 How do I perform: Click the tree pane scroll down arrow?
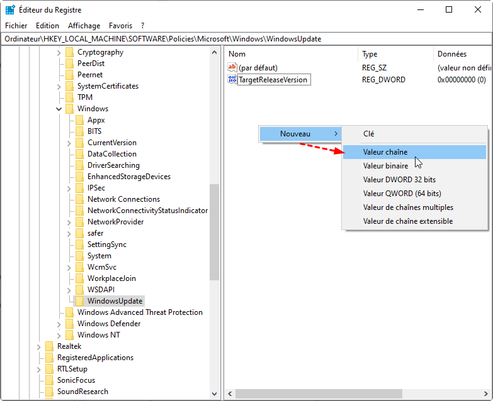point(215,394)
